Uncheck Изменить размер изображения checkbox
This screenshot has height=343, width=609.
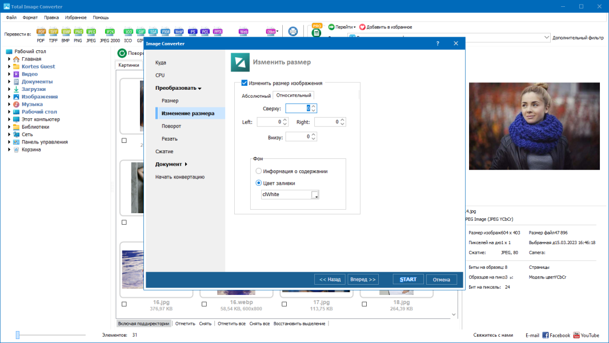245,83
